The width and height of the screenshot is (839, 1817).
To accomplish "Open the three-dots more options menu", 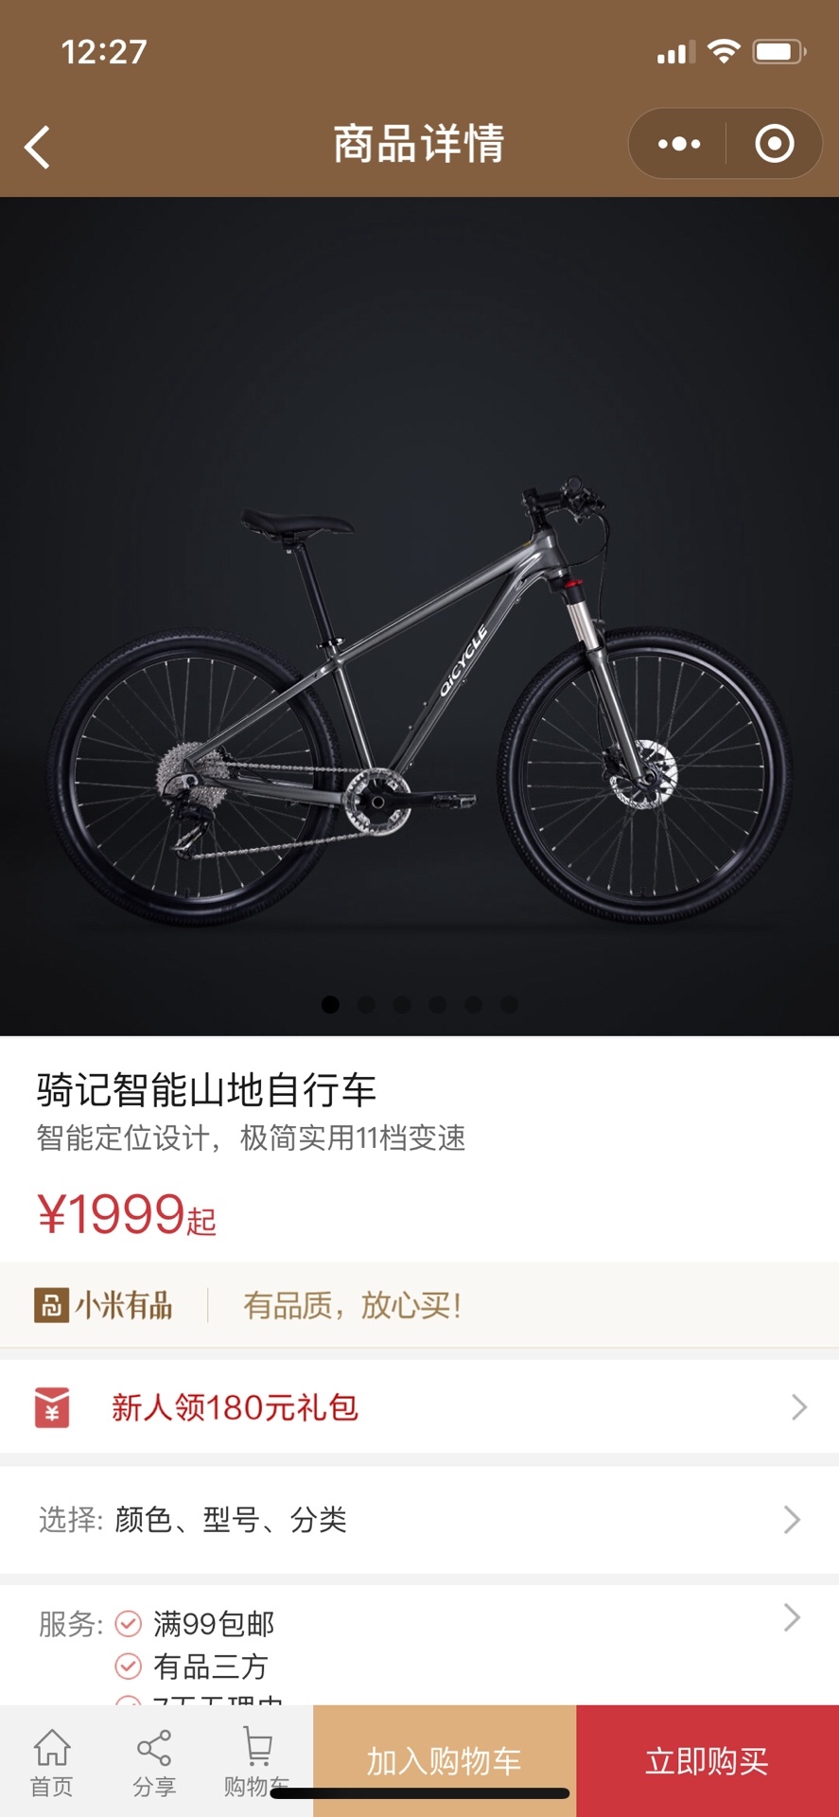I will point(678,144).
